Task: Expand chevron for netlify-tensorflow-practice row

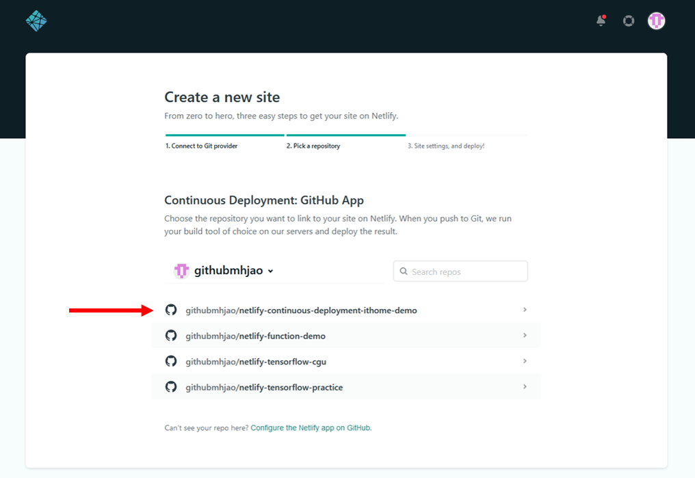Action: [x=525, y=387]
